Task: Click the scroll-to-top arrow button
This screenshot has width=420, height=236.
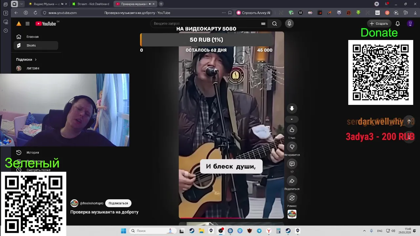Action: coord(409,121)
